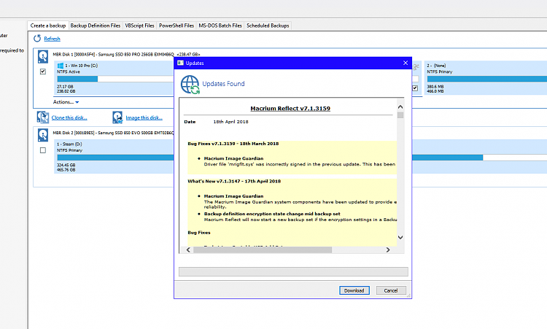The image size is (547, 329).
Task: Click the Clone this disk icon
Action: tap(43, 117)
